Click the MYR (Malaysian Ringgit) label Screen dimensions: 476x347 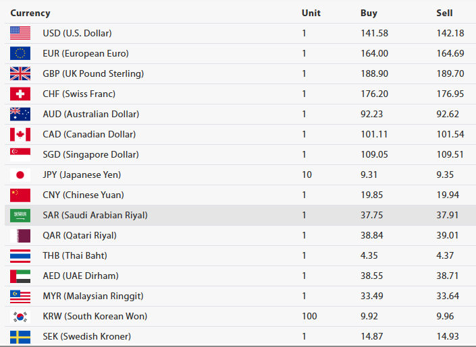point(92,296)
